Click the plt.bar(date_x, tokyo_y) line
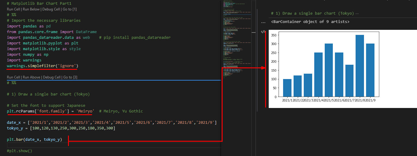Image resolution: width=417 pixels, height=156 pixels. (x=34, y=139)
